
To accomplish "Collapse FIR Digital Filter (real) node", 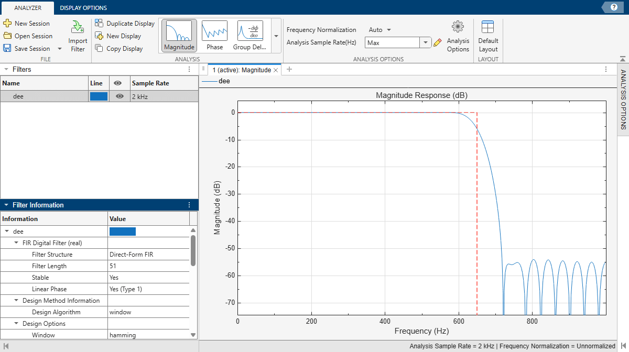I will pos(16,243).
